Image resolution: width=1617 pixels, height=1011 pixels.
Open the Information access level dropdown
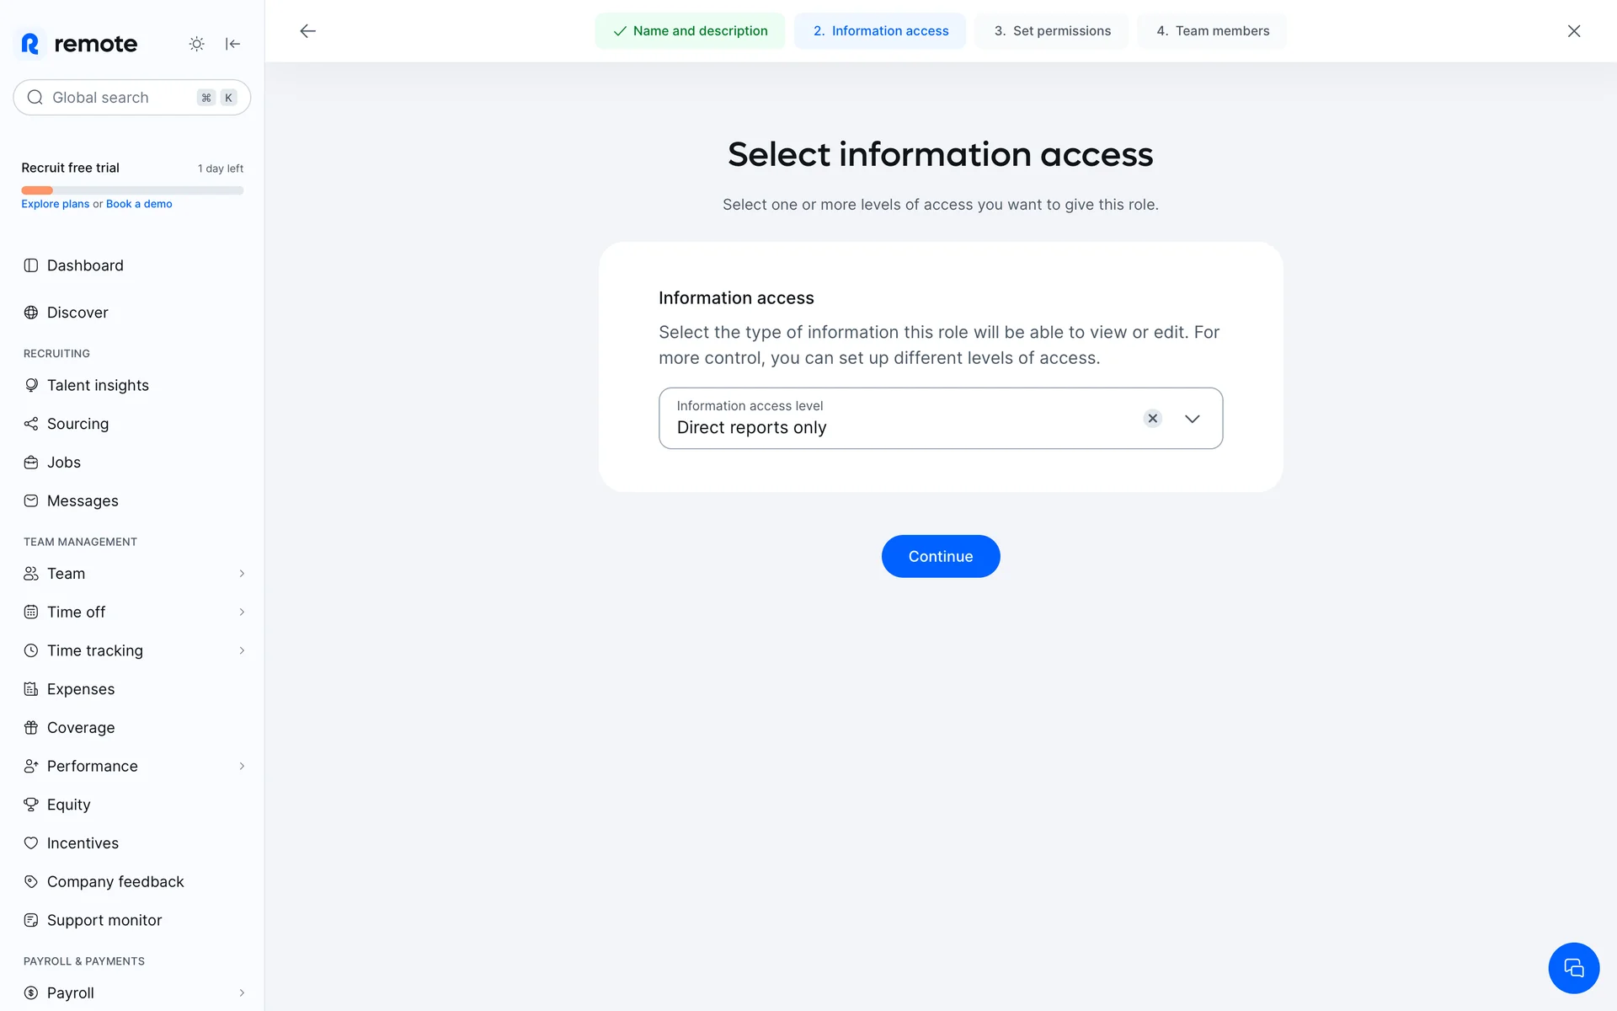point(1192,419)
